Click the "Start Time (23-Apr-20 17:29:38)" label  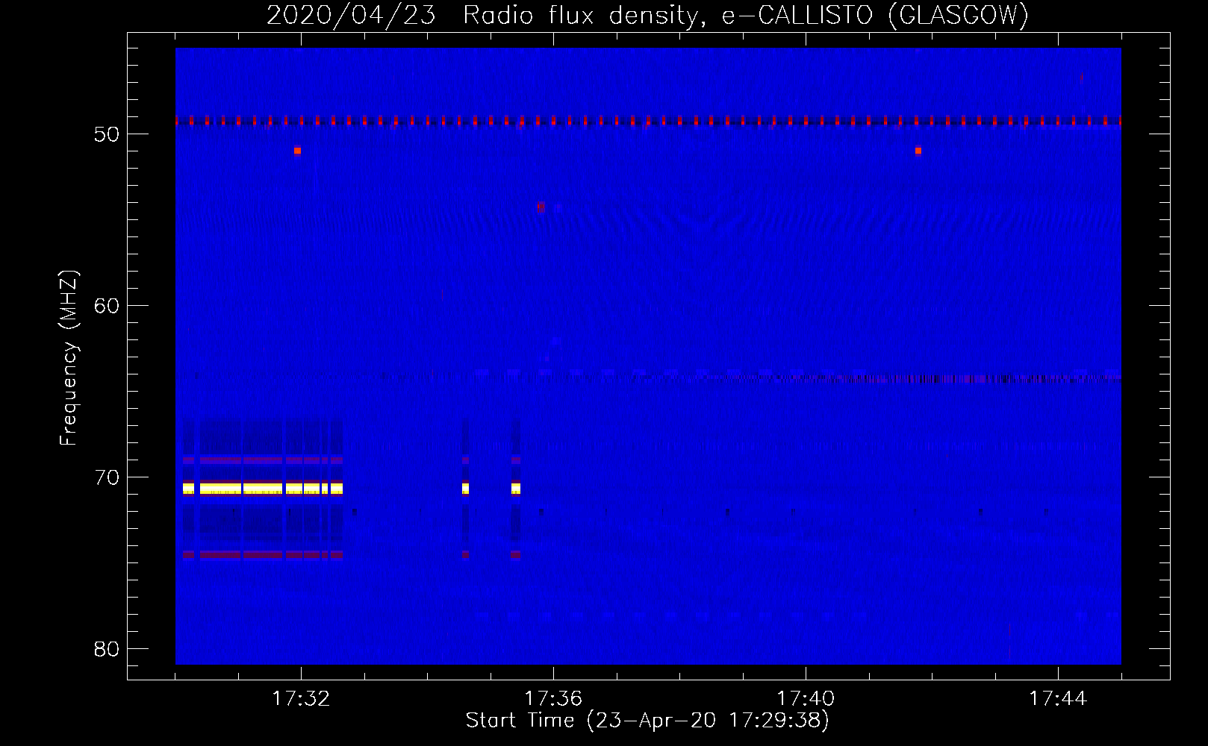[647, 721]
